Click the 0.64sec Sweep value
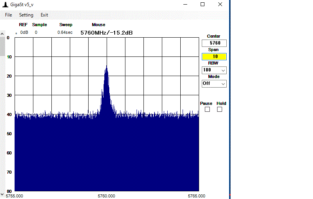313x199 pixels. coord(65,33)
